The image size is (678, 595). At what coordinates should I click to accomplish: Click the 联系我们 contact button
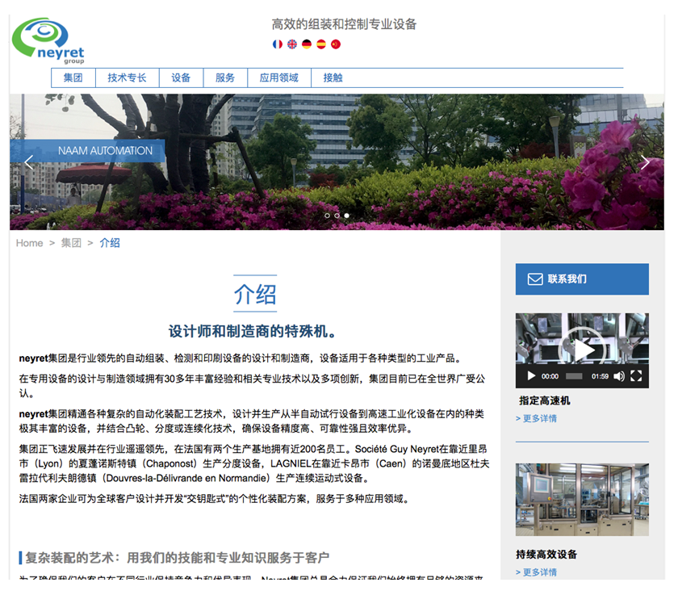click(581, 279)
